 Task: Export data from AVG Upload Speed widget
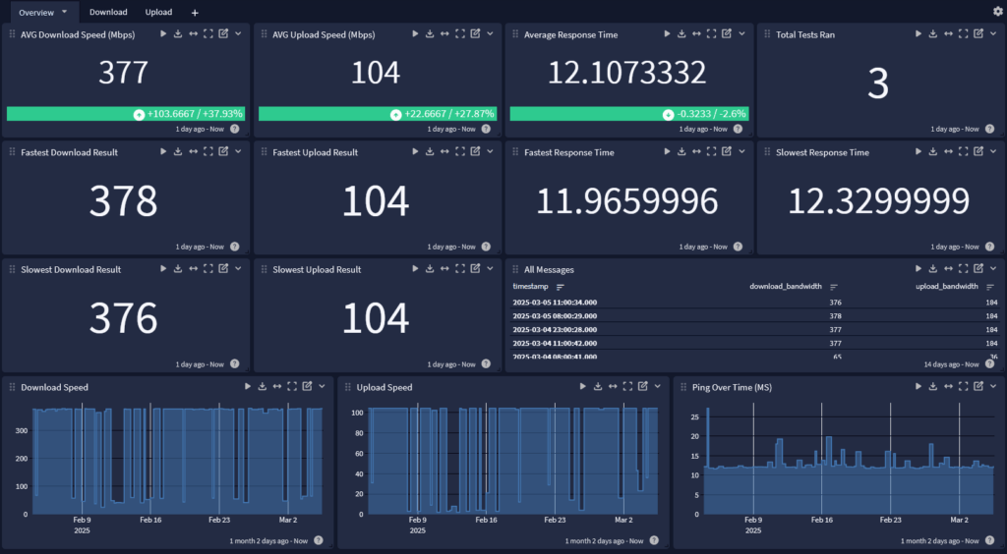430,34
